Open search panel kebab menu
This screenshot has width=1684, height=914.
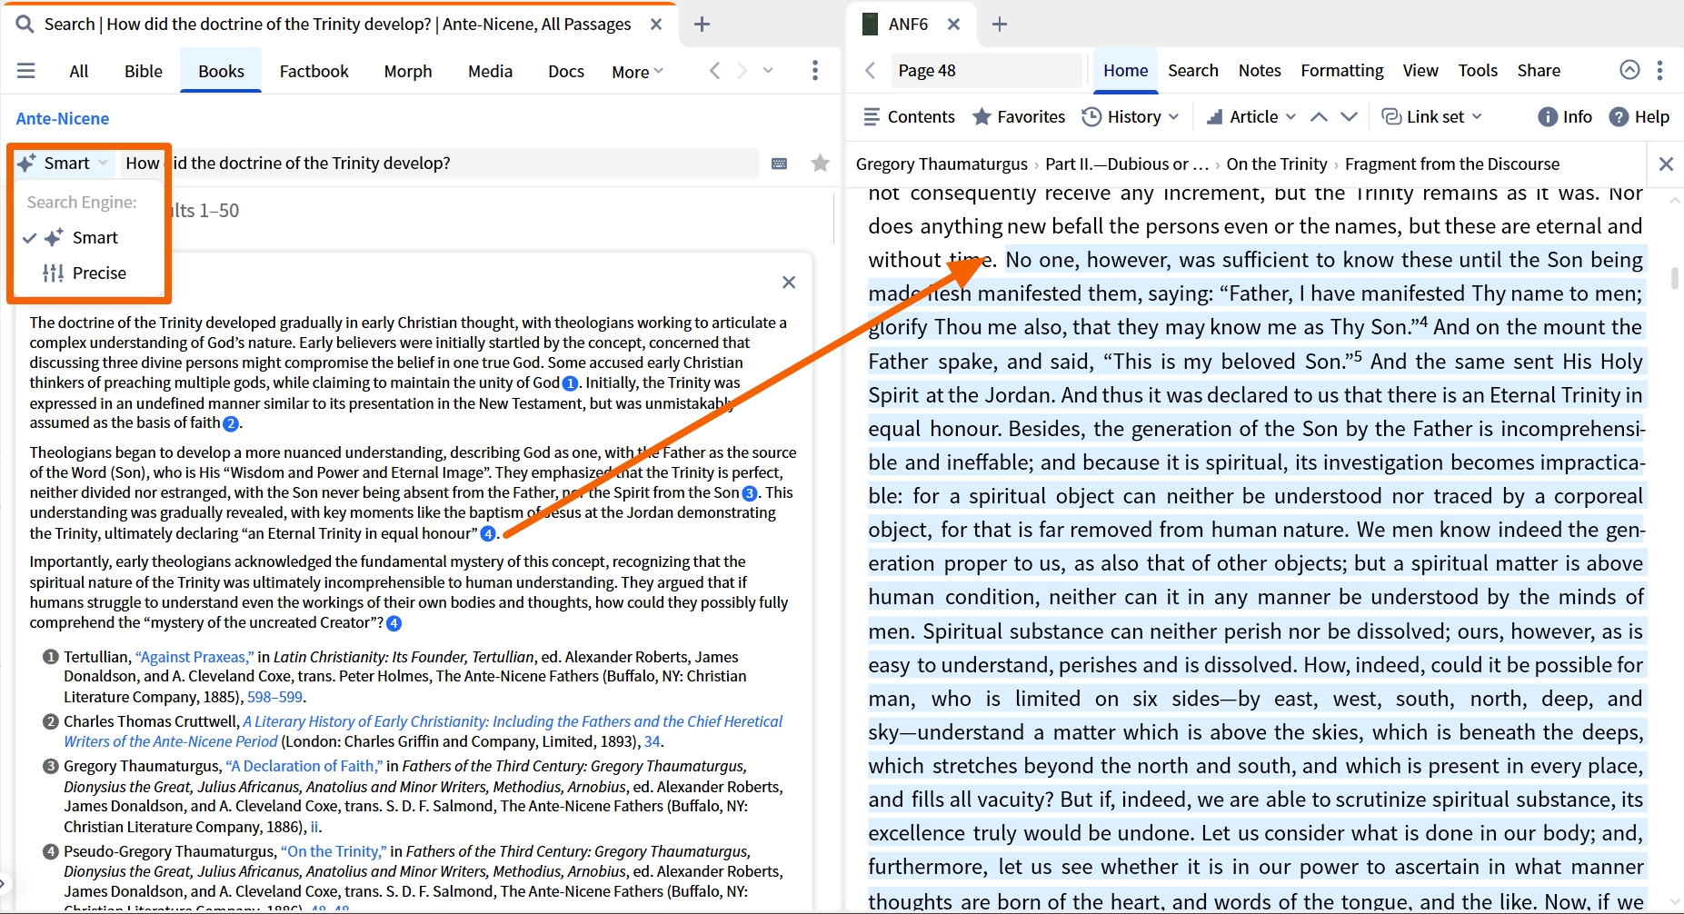pos(815,71)
